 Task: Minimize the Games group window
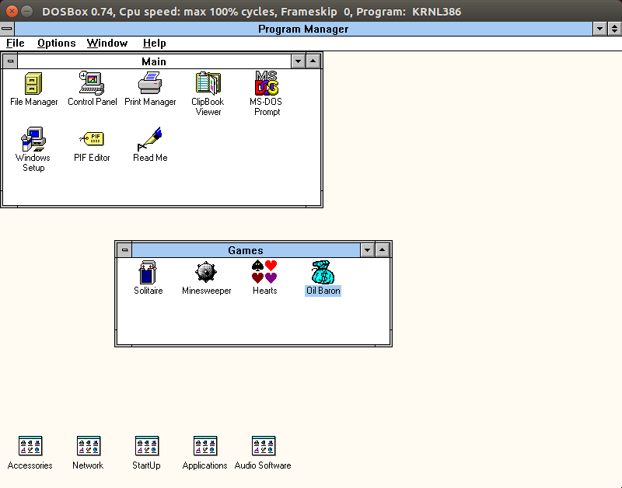point(367,250)
